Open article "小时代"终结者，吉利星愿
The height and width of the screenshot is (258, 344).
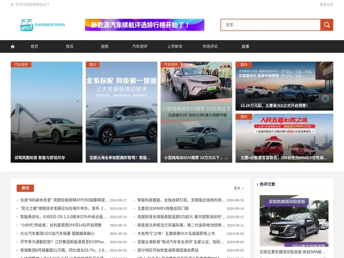tap(61, 225)
